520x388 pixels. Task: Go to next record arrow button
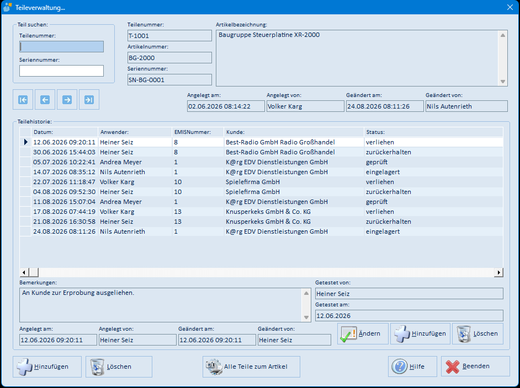(x=67, y=100)
